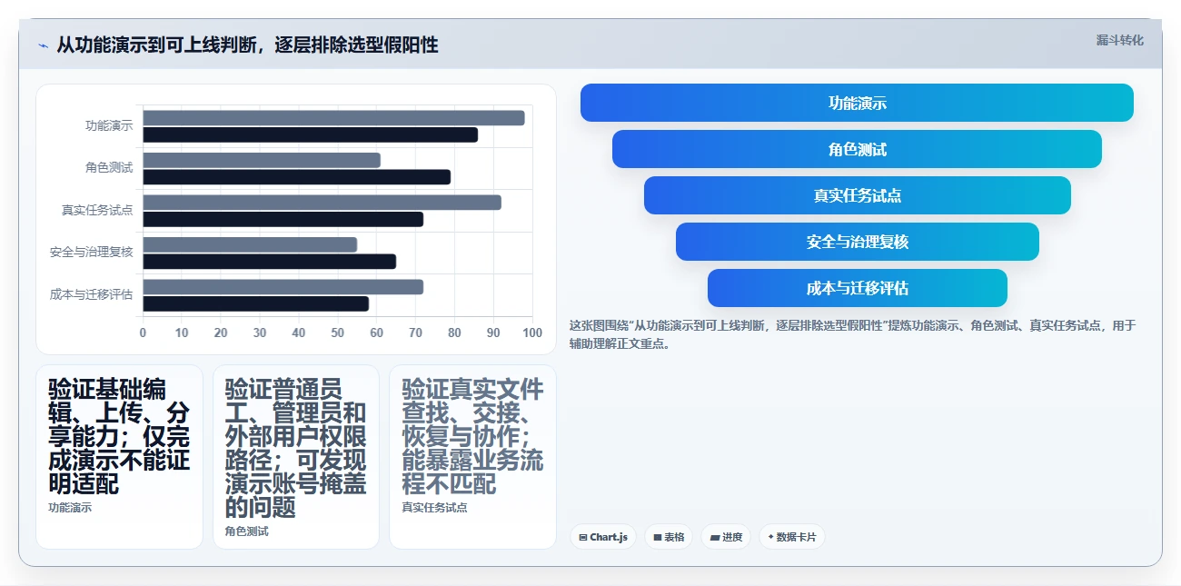
Task: Click the description paragraph starting 这张图围绕
Action: (x=852, y=334)
